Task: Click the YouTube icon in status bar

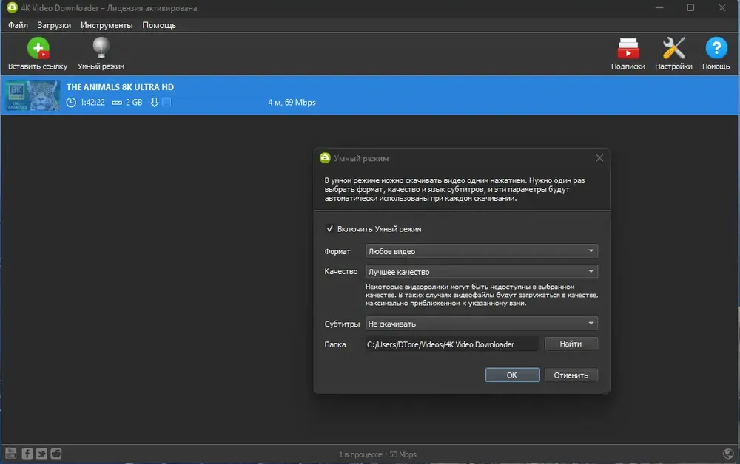Action: point(11,454)
